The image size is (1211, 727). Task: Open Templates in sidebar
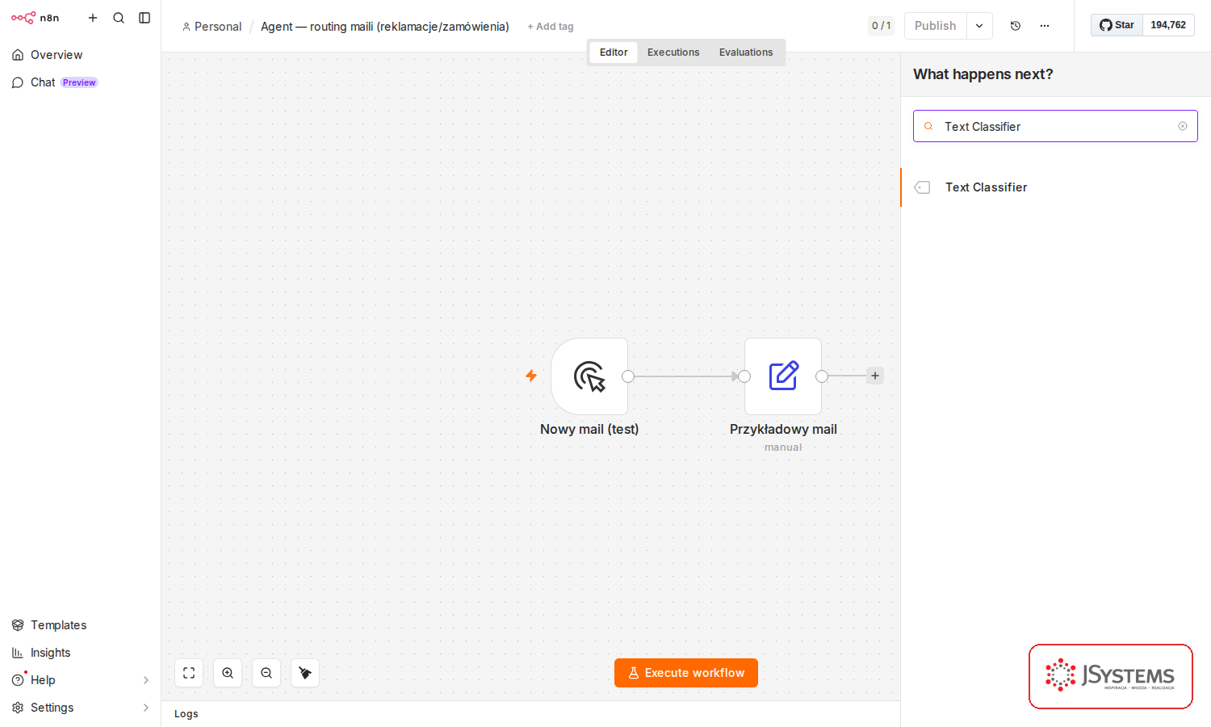[x=80, y=625]
